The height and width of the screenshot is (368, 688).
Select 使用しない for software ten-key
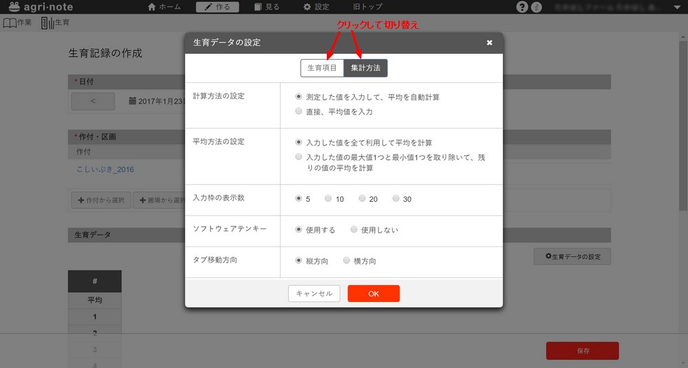click(354, 230)
